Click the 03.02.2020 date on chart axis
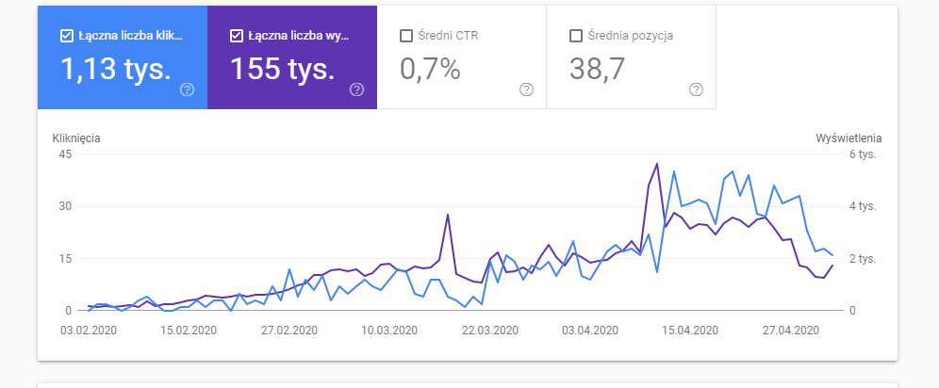939x388 pixels. pyautogui.click(x=87, y=331)
